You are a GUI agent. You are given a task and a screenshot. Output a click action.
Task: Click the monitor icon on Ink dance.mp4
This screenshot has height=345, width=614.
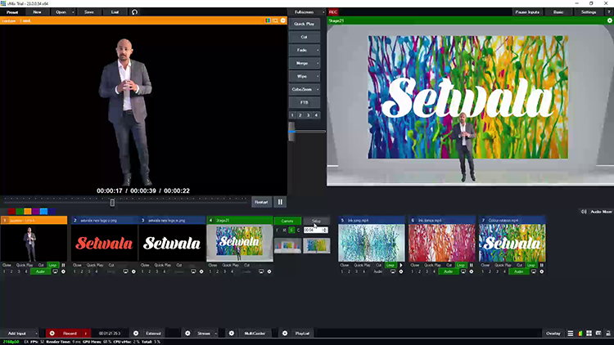click(463, 271)
